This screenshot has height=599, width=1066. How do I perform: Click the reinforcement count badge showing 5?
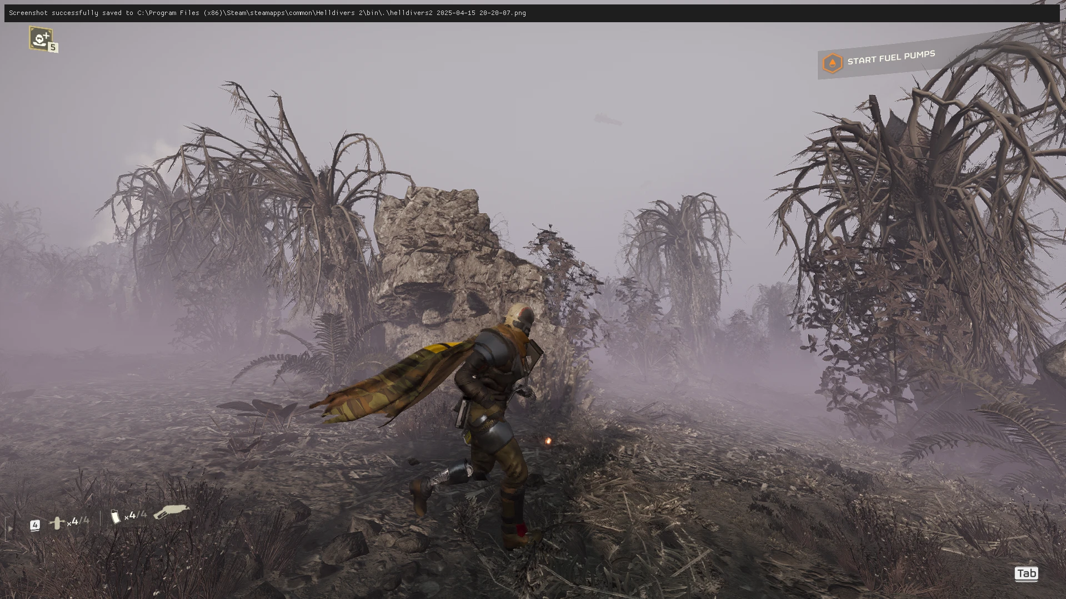53,48
